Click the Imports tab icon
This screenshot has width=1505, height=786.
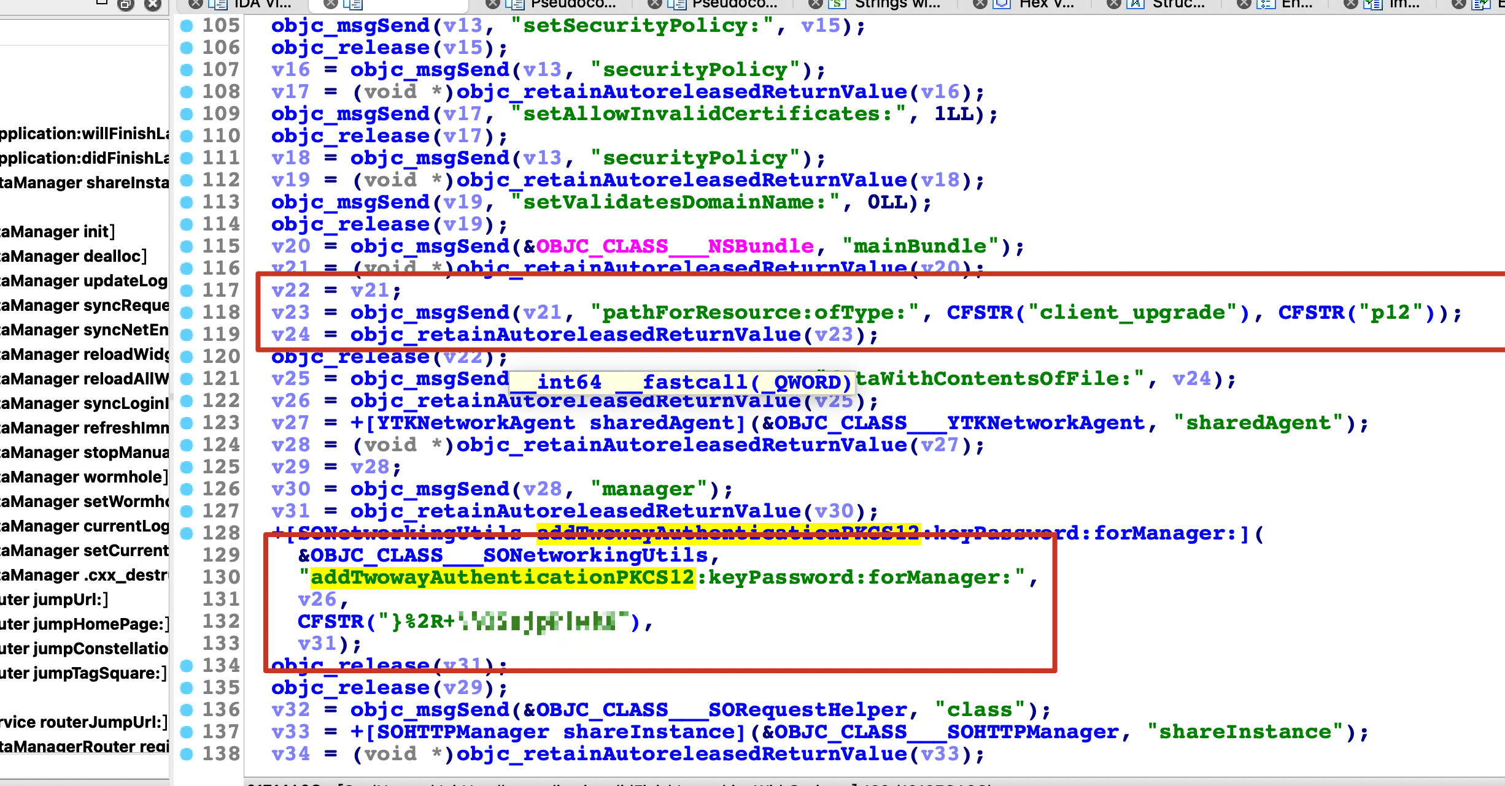(x=1372, y=4)
